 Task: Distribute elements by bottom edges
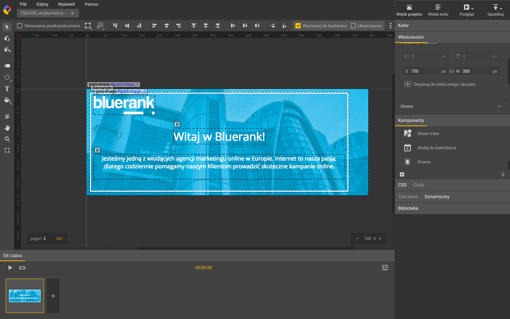218,26
